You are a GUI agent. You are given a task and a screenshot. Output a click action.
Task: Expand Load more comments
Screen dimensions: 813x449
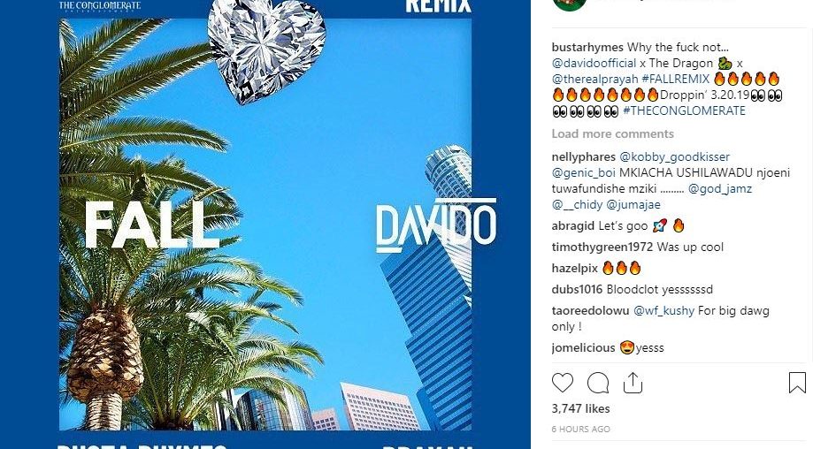pyautogui.click(x=612, y=133)
